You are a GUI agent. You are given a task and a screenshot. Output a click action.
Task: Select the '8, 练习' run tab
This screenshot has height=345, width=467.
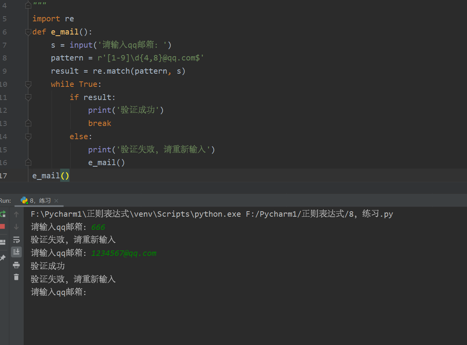[x=40, y=200]
